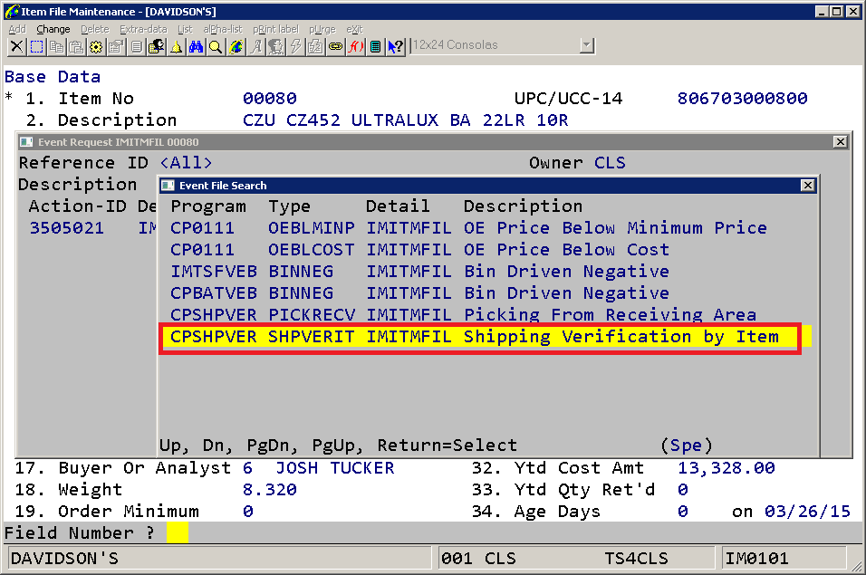Click the (Spe) label in search footer
Screen dimensions: 866x575
687,446
